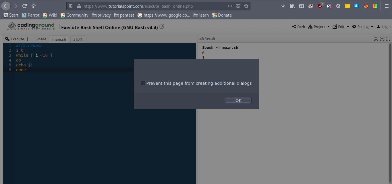The width and height of the screenshot is (392, 184).
Task: Click the round S! extension icon
Action: [x=329, y=6]
